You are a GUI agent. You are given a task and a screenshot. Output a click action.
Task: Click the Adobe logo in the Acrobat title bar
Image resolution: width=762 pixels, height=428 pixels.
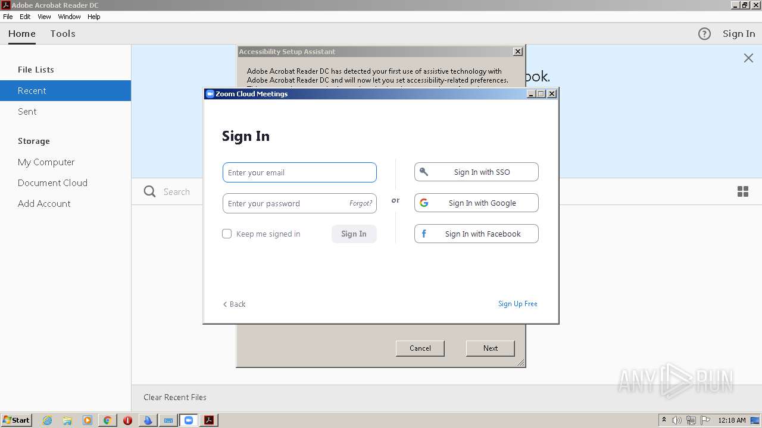click(5, 5)
